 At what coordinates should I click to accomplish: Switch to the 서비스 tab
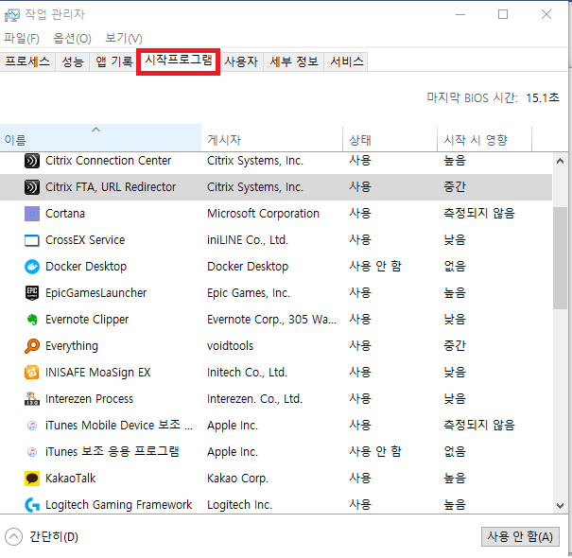[x=347, y=61]
